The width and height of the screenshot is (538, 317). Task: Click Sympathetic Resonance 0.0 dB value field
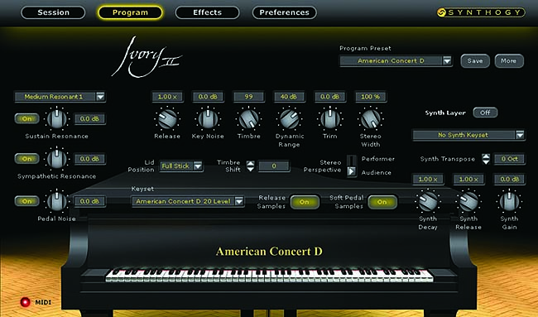90,159
